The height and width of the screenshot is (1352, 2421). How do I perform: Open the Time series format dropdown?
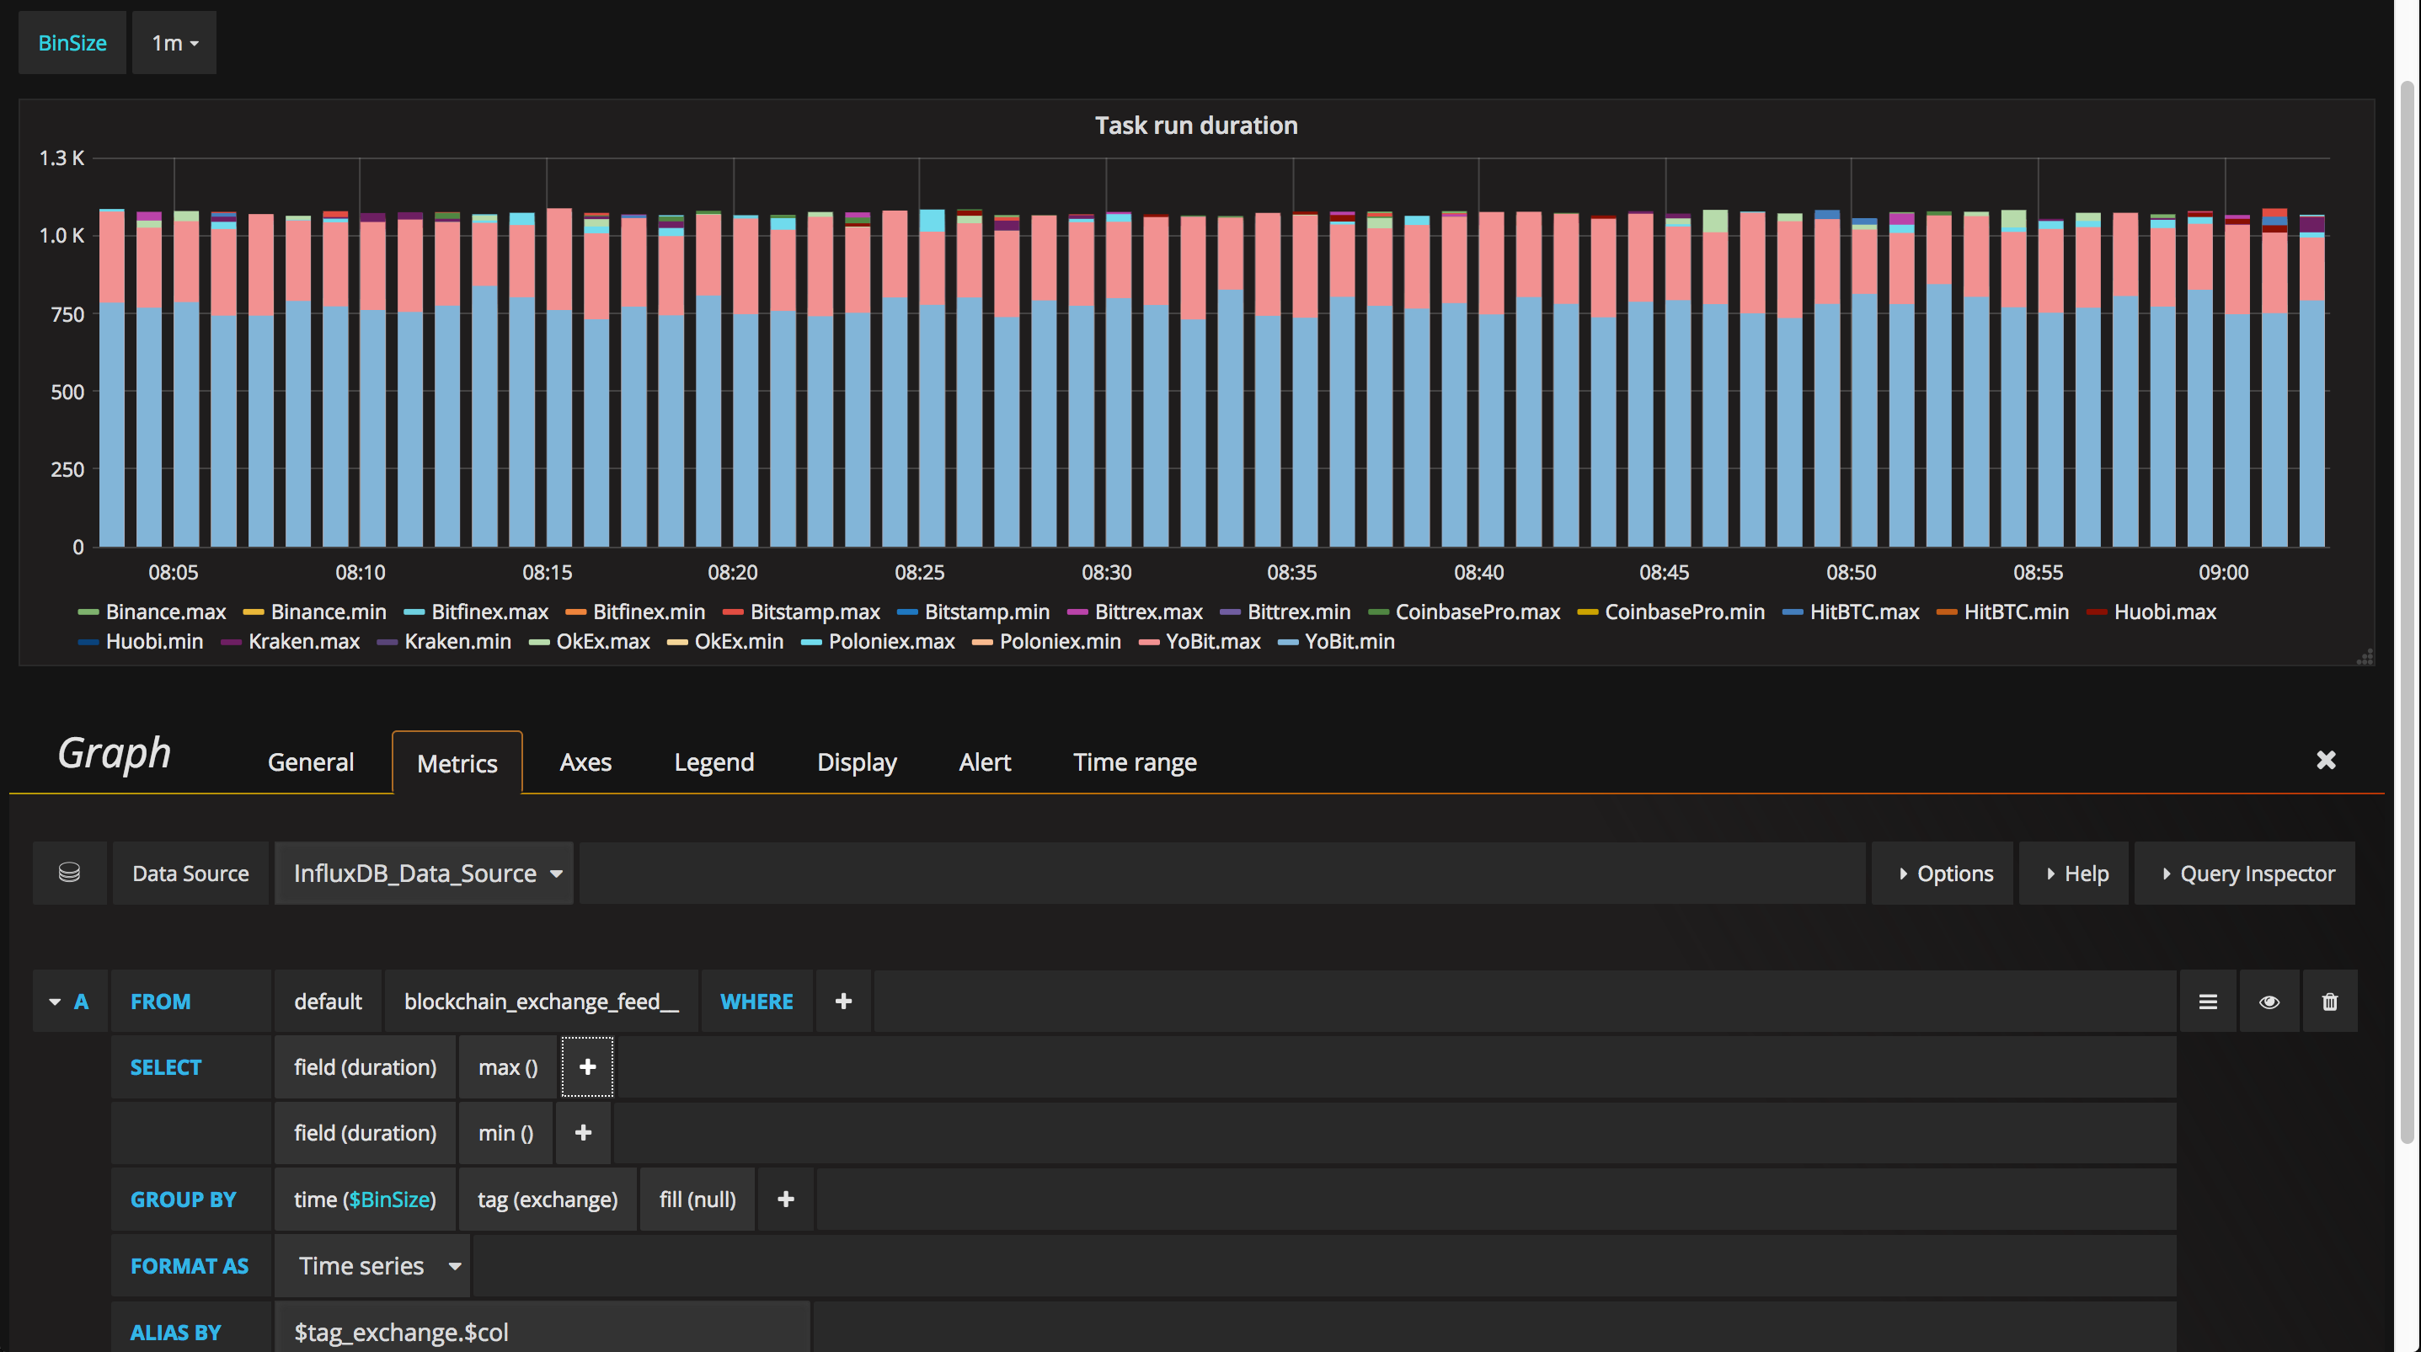coord(373,1265)
